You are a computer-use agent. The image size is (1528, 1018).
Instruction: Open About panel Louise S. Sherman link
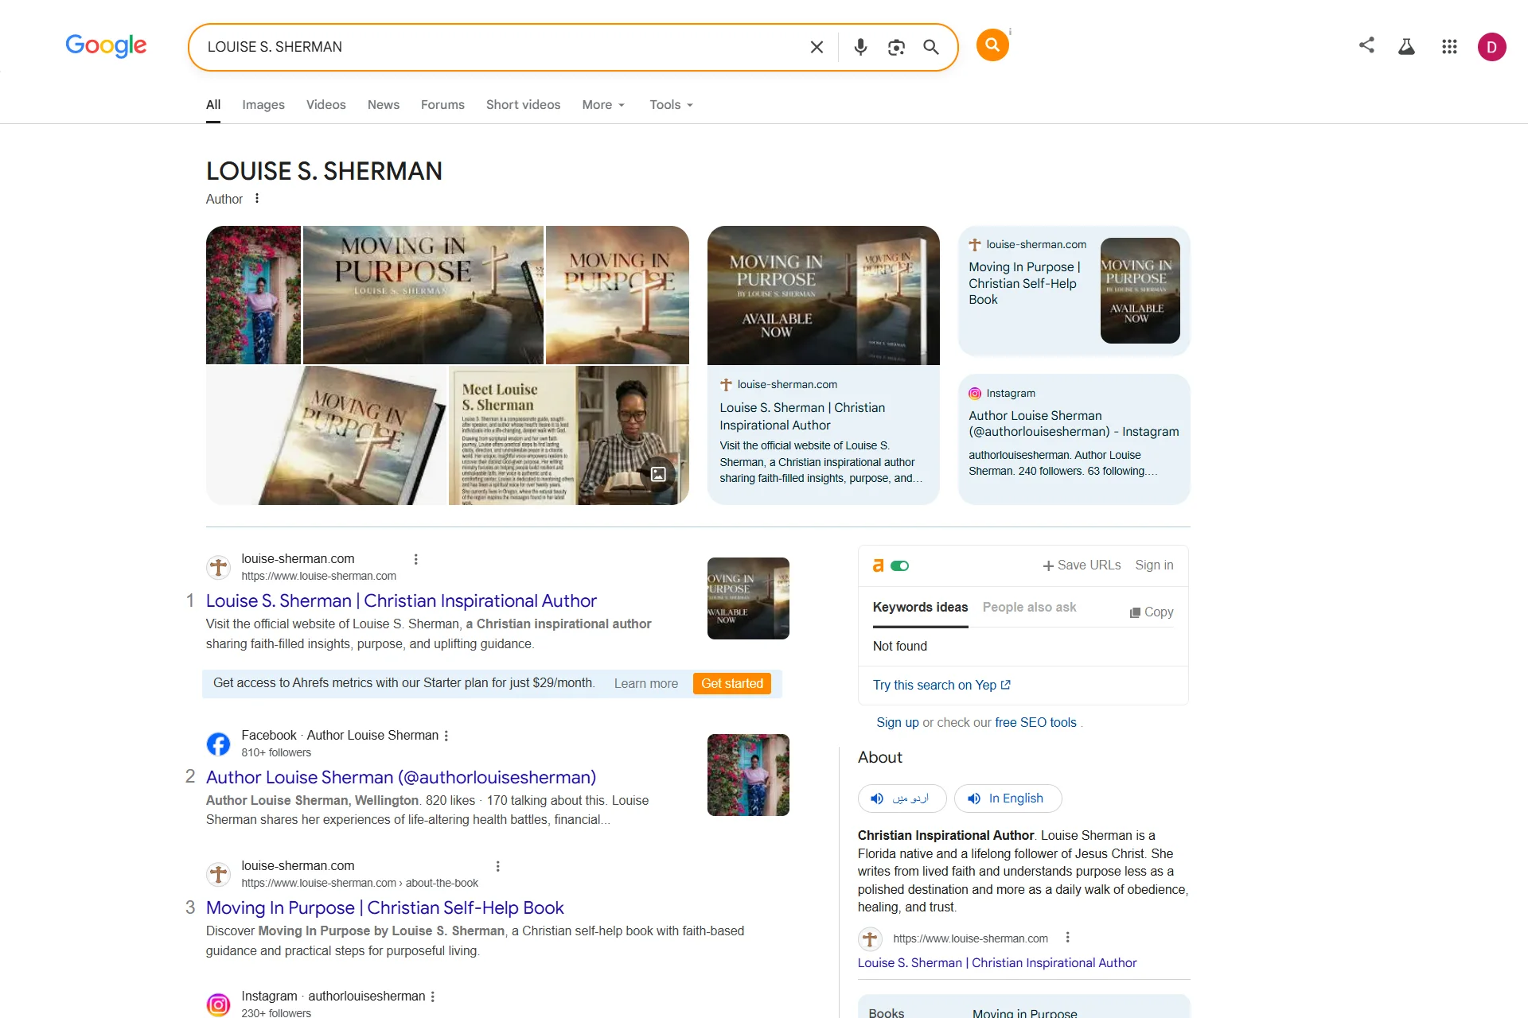tap(997, 963)
